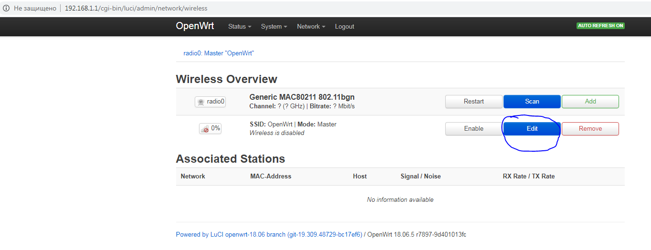Screen dimensions: 651x250
Task: Go to OpenWrt home via brand logo
Action: click(195, 26)
